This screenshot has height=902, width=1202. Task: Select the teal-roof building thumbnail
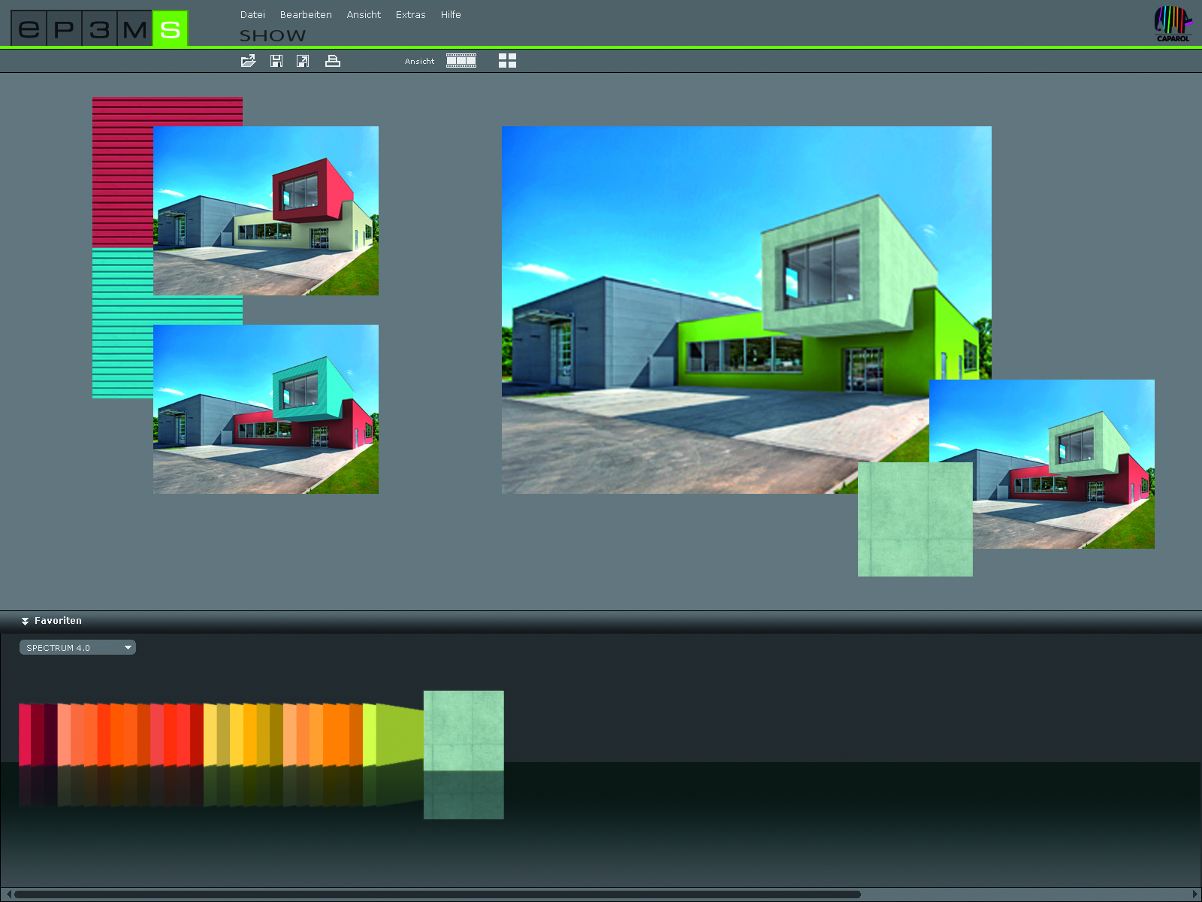tap(266, 409)
